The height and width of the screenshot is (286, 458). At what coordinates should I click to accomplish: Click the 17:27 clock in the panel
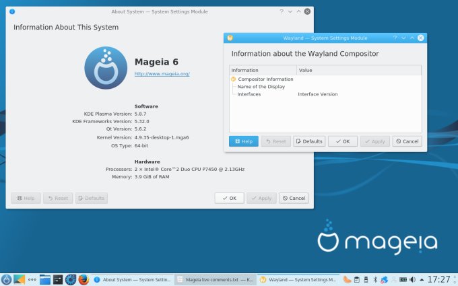pos(439,279)
